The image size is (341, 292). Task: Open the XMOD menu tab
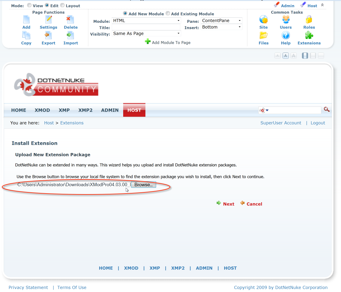click(42, 110)
